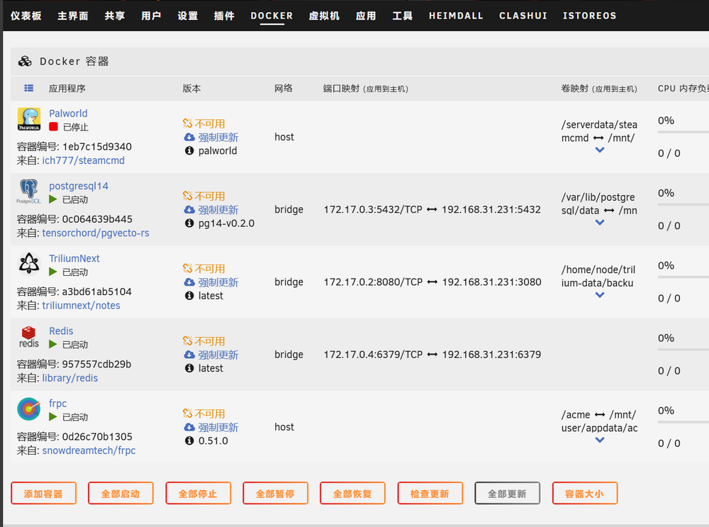Click 强制更新 for the Redis container
Image resolution: width=709 pixels, height=527 pixels.
pos(218,355)
